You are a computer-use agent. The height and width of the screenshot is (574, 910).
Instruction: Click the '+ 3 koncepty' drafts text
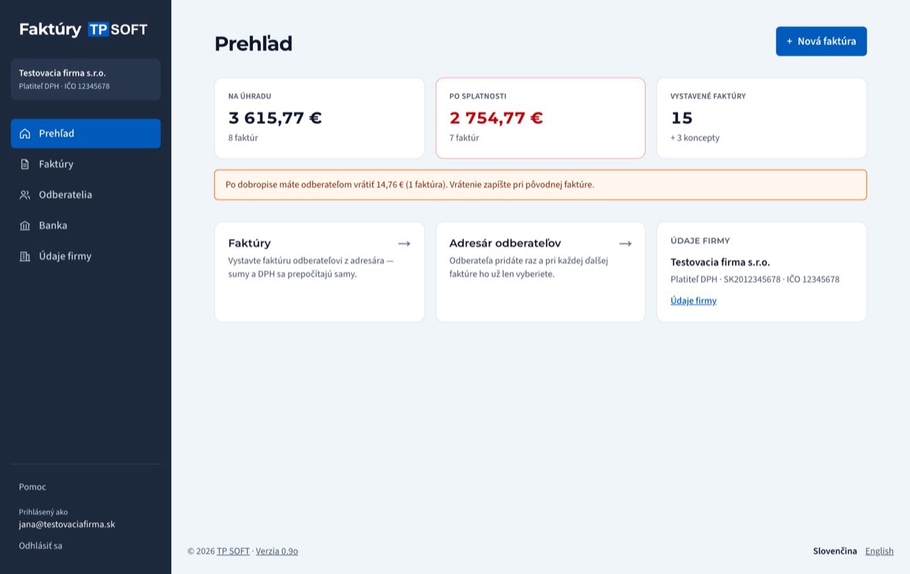point(695,138)
